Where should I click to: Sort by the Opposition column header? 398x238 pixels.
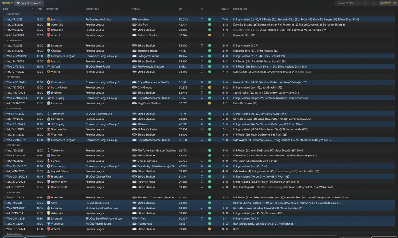52,9
